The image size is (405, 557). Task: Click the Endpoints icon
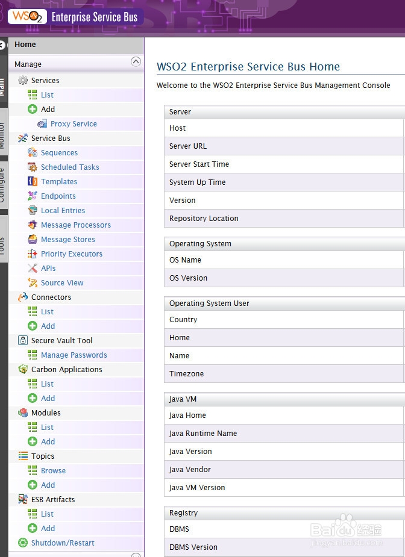pos(33,196)
